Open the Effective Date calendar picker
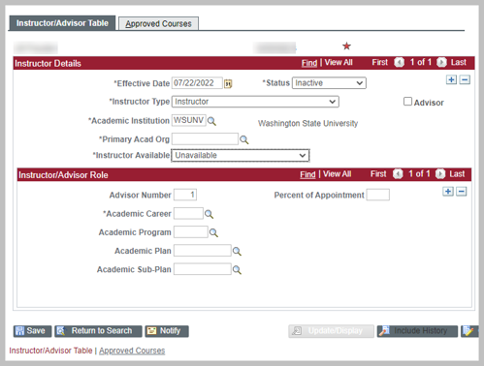 pos(228,83)
